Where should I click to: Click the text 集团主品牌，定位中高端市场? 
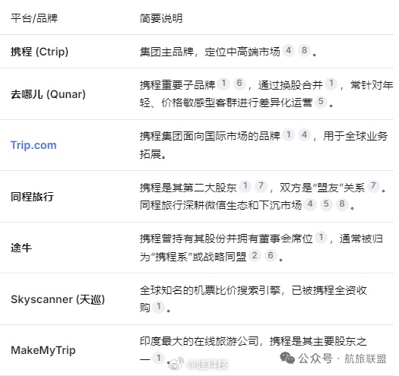click(210, 52)
